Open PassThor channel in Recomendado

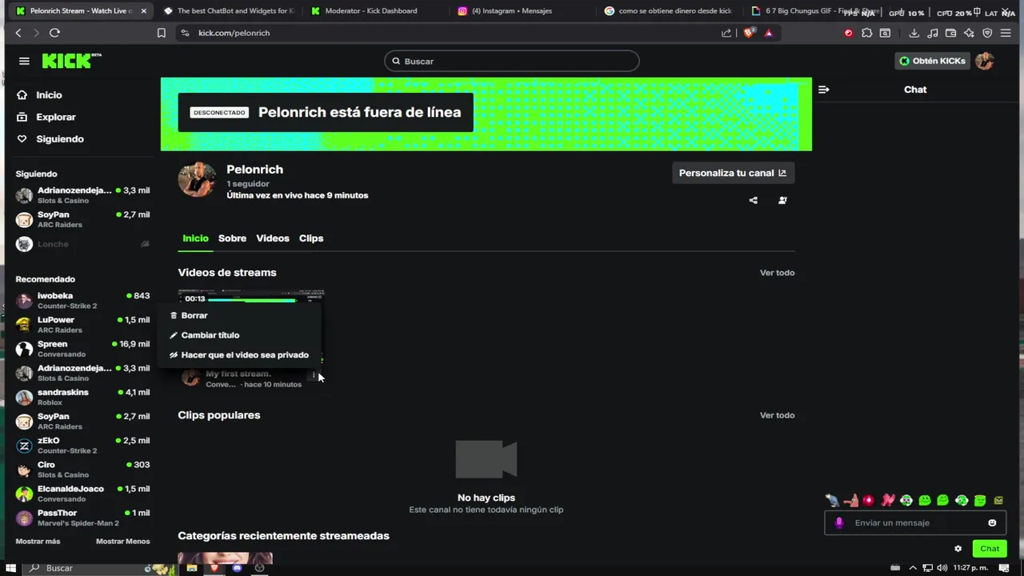click(82, 518)
